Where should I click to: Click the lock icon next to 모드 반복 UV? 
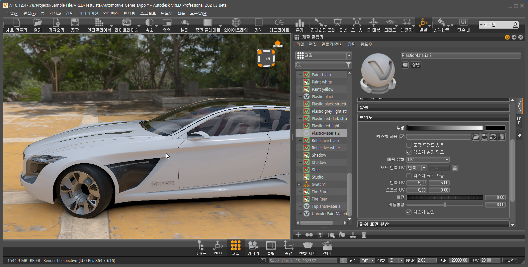pos(455,168)
